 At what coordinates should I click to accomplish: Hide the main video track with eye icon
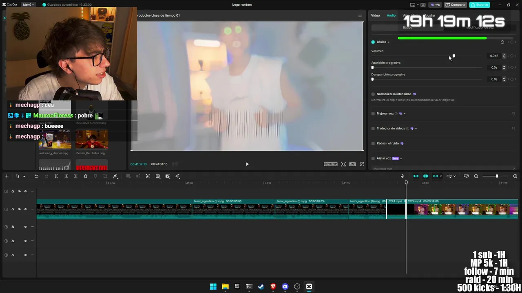tap(19, 209)
